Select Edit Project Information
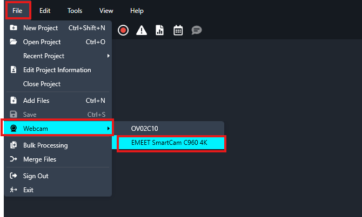The image size is (362, 217). [57, 70]
